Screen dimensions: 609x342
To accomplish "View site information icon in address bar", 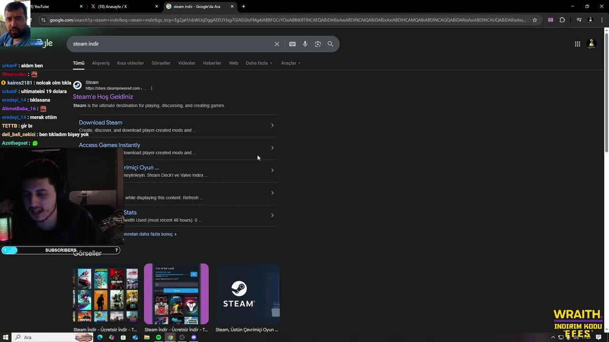I will click(x=43, y=20).
